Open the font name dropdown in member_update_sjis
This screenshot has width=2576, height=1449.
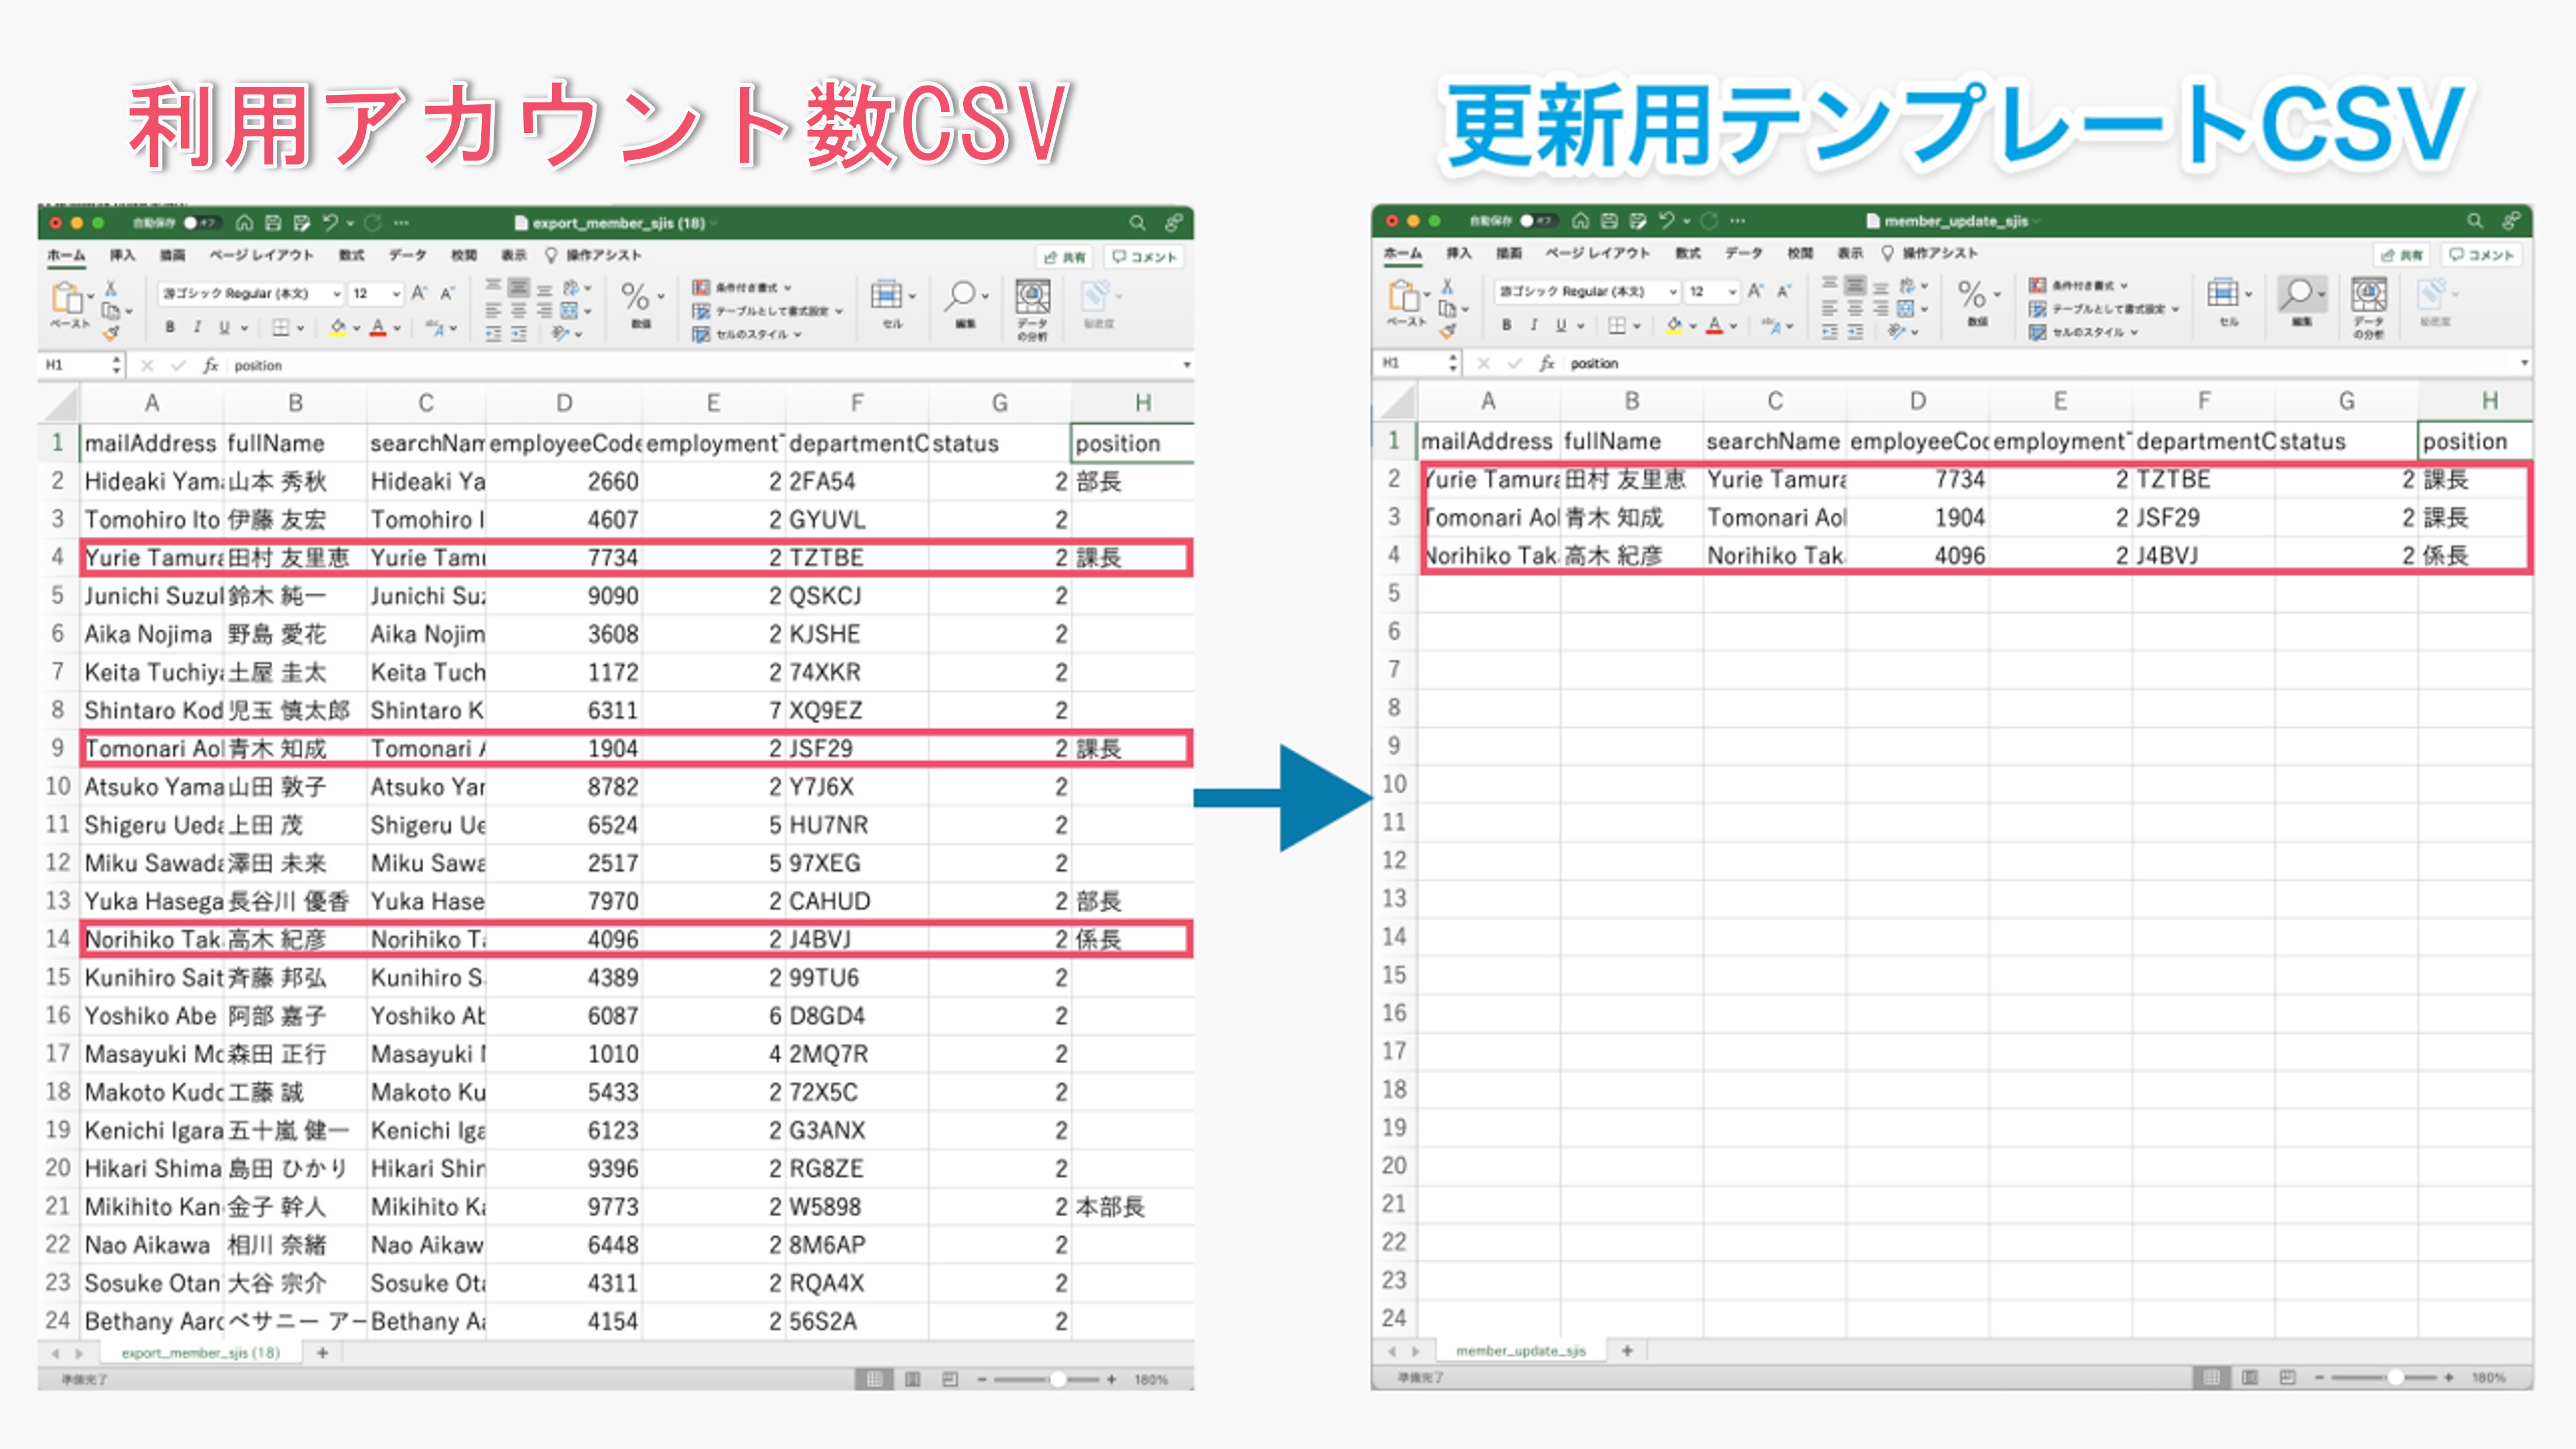1673,291
